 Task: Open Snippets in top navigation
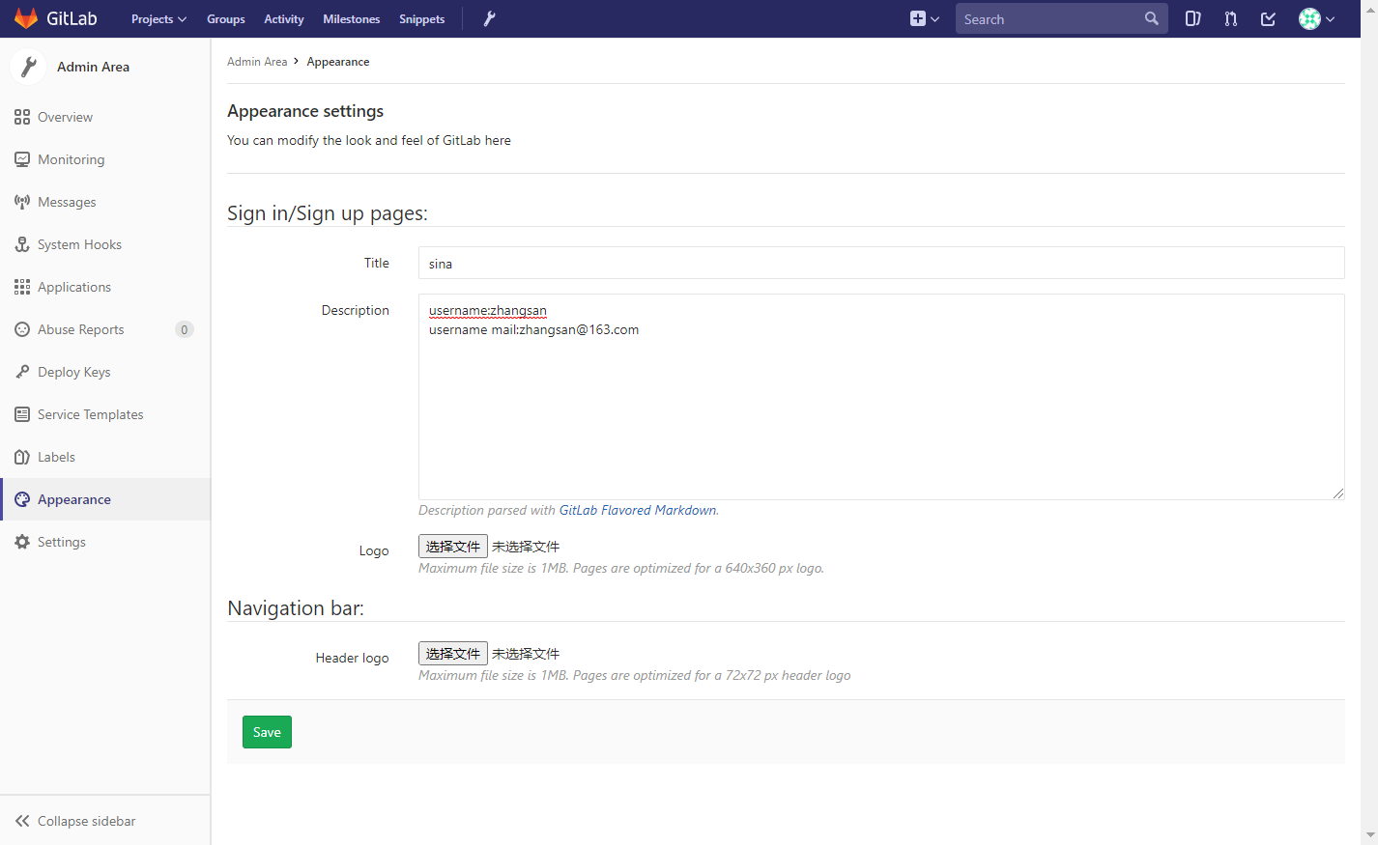tap(422, 18)
